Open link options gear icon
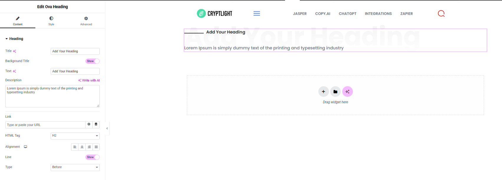Viewport: 502px width, 180px height. point(89,124)
